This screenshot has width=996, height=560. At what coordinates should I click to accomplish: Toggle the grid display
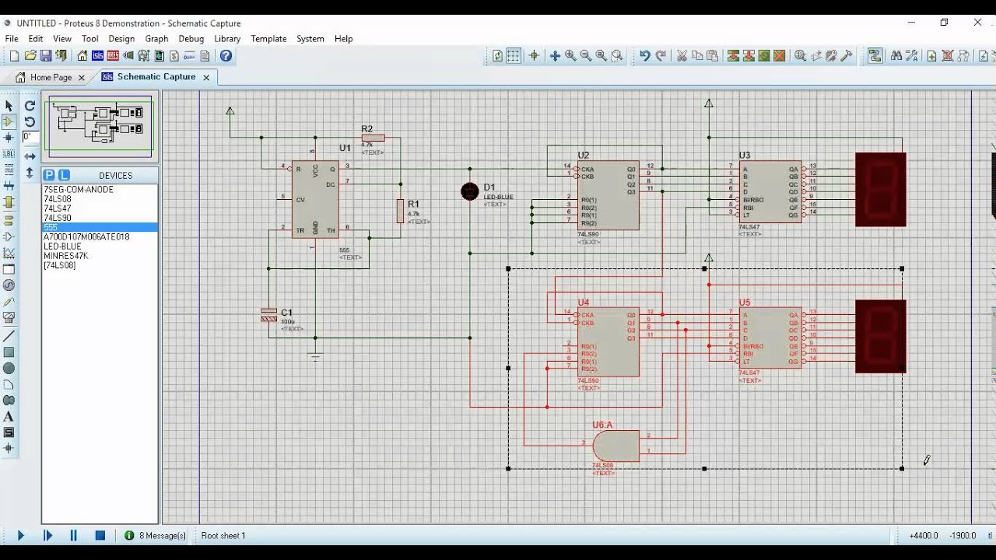(x=514, y=56)
